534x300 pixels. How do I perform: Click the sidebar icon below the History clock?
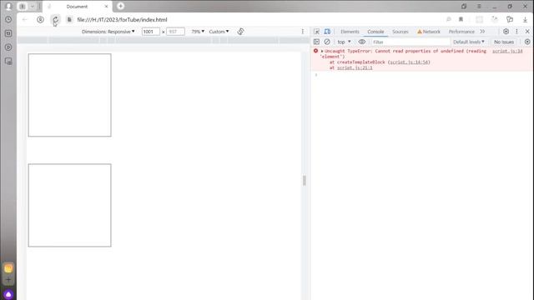[8, 33]
